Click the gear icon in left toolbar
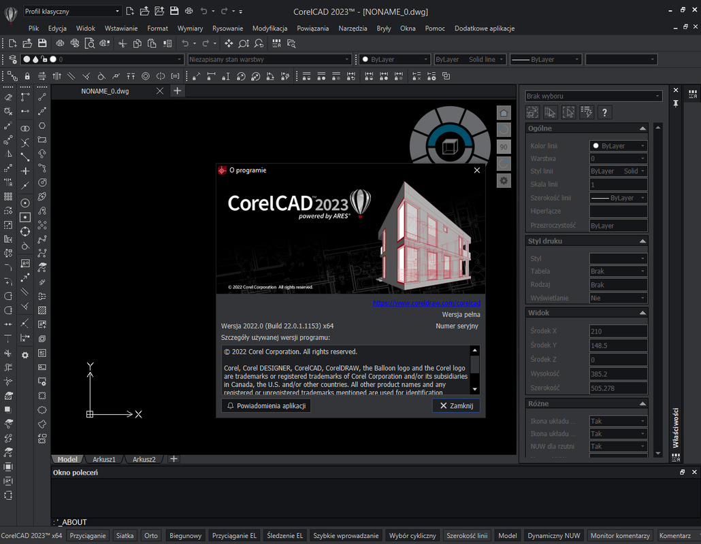 coord(25,355)
